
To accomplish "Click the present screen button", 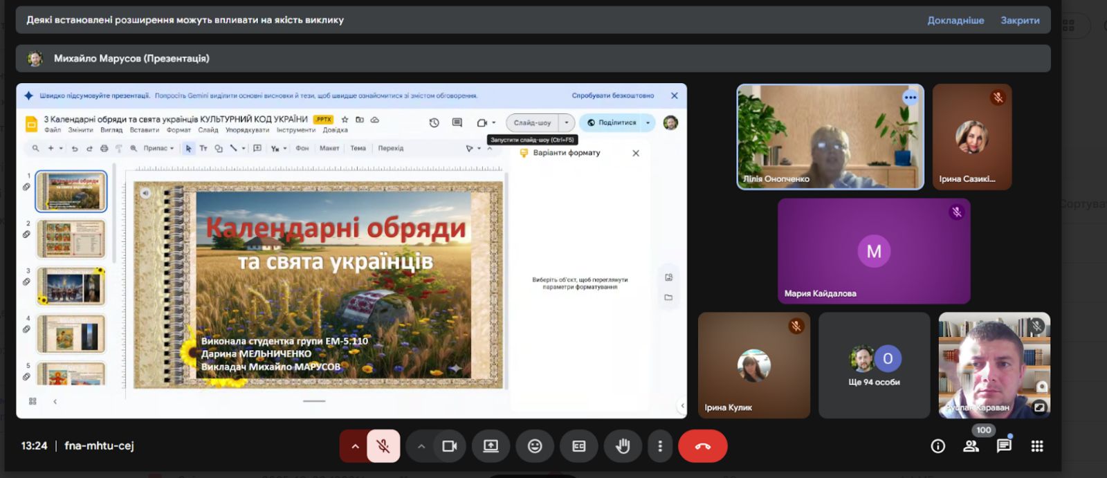I will coord(491,446).
